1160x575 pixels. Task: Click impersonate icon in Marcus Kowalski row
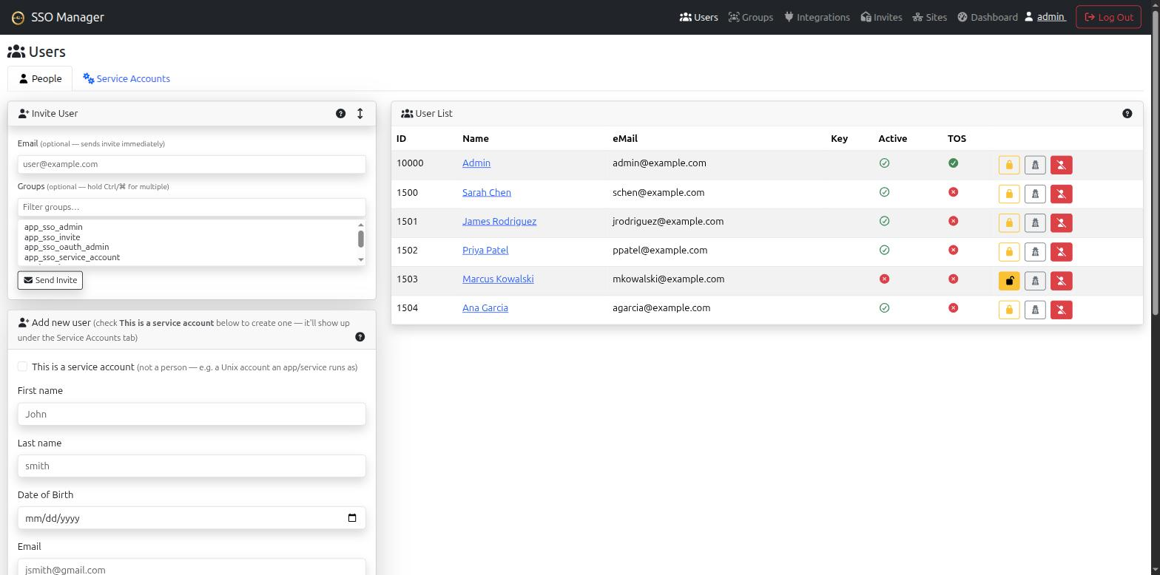(1035, 280)
